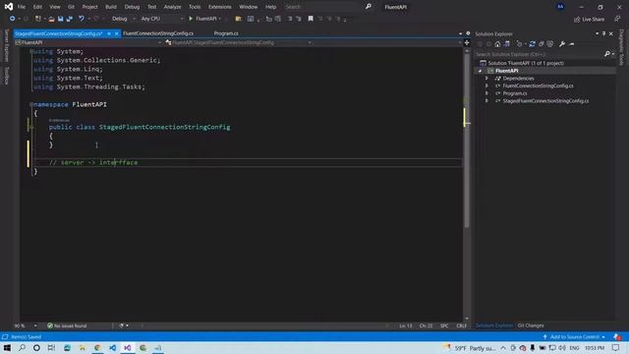Open the Build menu

pos(111,7)
